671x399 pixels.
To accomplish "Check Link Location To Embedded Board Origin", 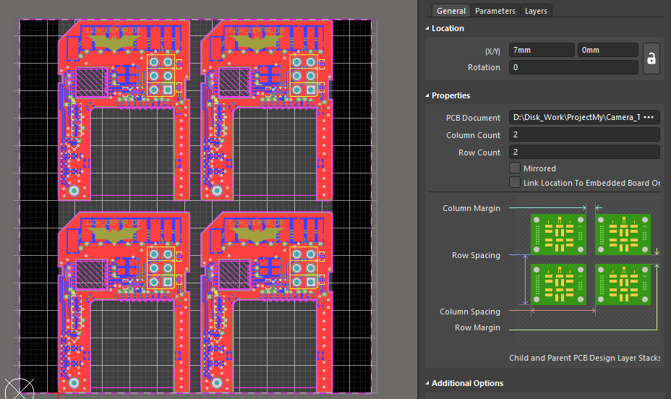I will click(515, 183).
